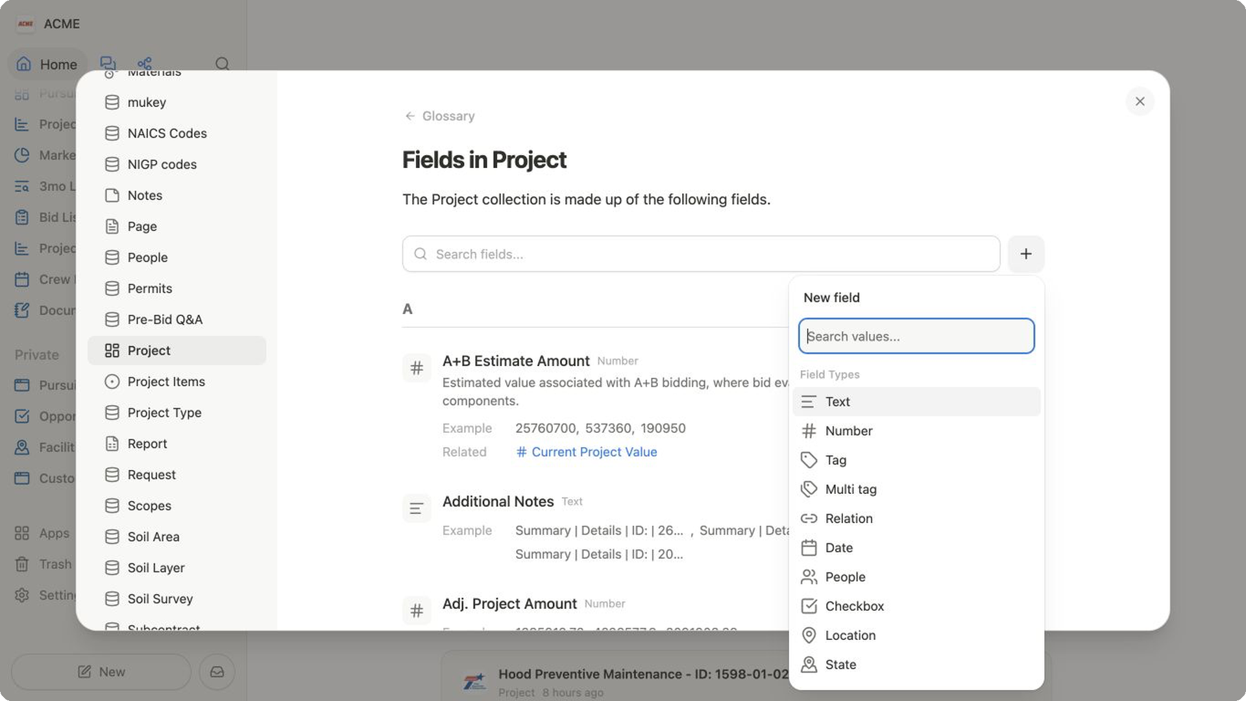Choose the Location field type
The width and height of the screenshot is (1246, 701).
pos(916,635)
